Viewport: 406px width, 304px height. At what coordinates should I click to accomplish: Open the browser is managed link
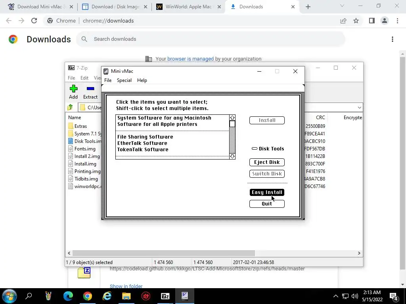[190, 59]
